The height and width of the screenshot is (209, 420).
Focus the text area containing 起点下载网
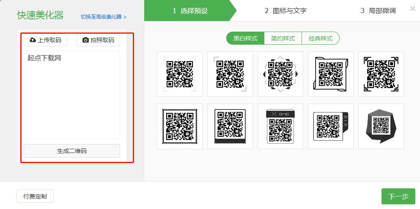(x=72, y=95)
